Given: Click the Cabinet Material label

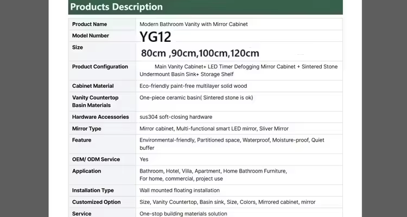Looking at the screenshot, I should pyautogui.click(x=93, y=86).
